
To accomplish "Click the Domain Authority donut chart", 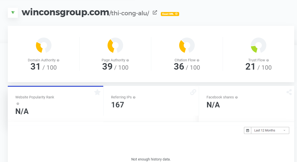I will coord(43,45).
